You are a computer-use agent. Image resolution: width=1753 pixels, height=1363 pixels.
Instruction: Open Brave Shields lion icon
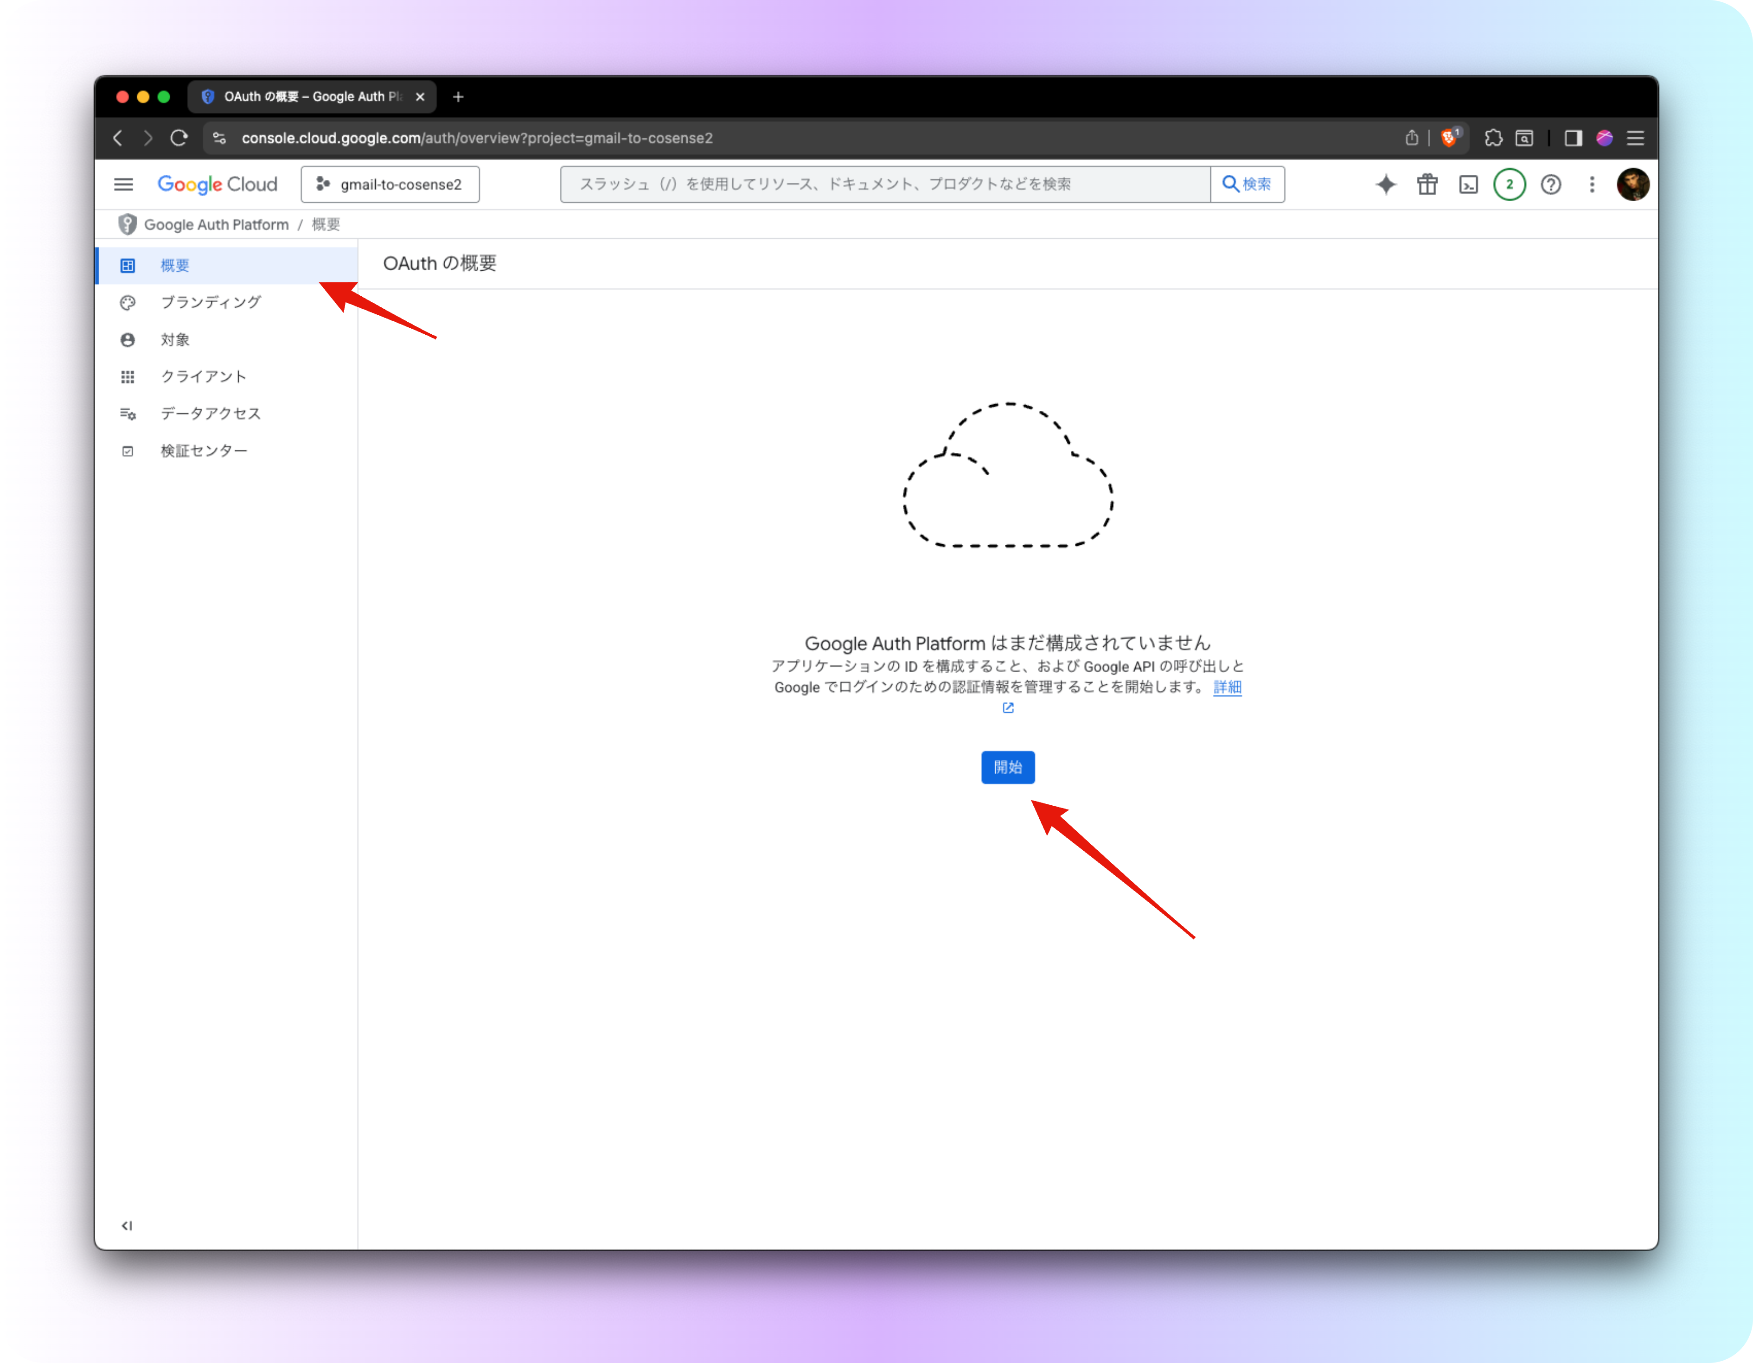click(1450, 137)
